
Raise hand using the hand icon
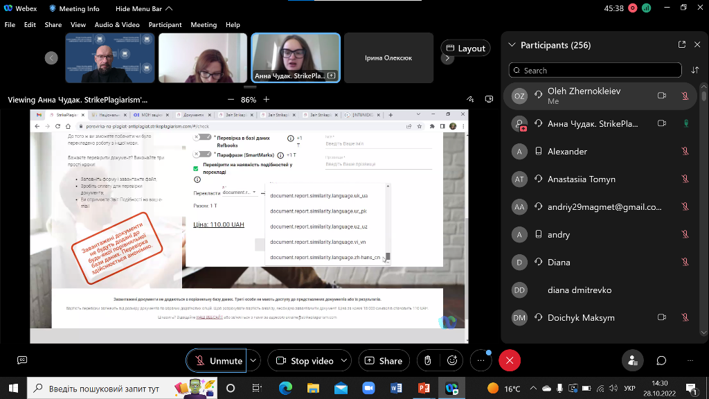coord(428,360)
